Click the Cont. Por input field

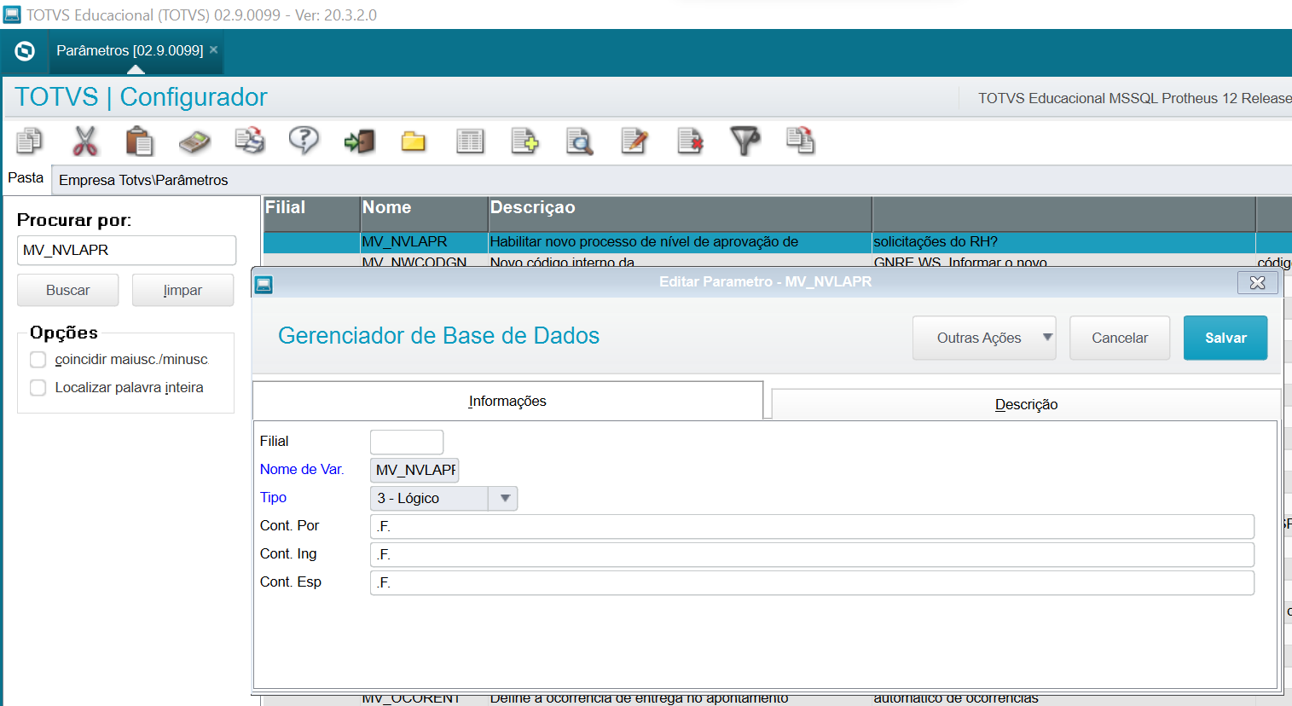[x=812, y=526]
